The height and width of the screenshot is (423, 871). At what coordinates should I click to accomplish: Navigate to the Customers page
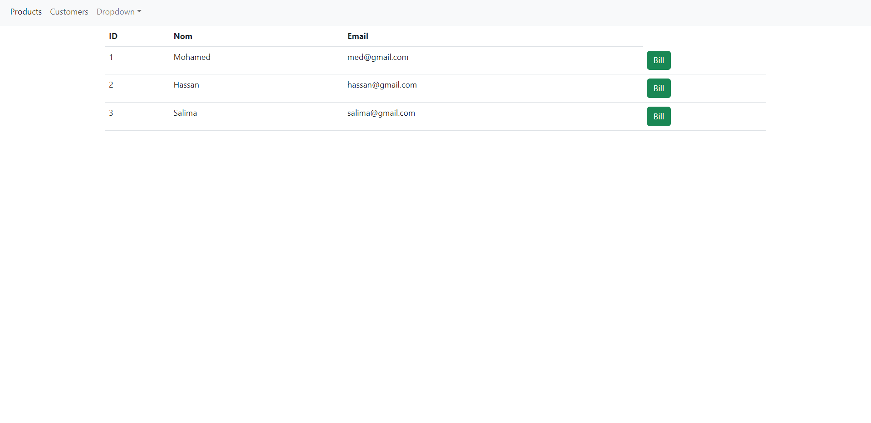(x=69, y=11)
